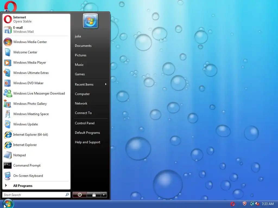Open Windows Meeting Space icon
Screen dimensions: 278x208
coord(8,114)
